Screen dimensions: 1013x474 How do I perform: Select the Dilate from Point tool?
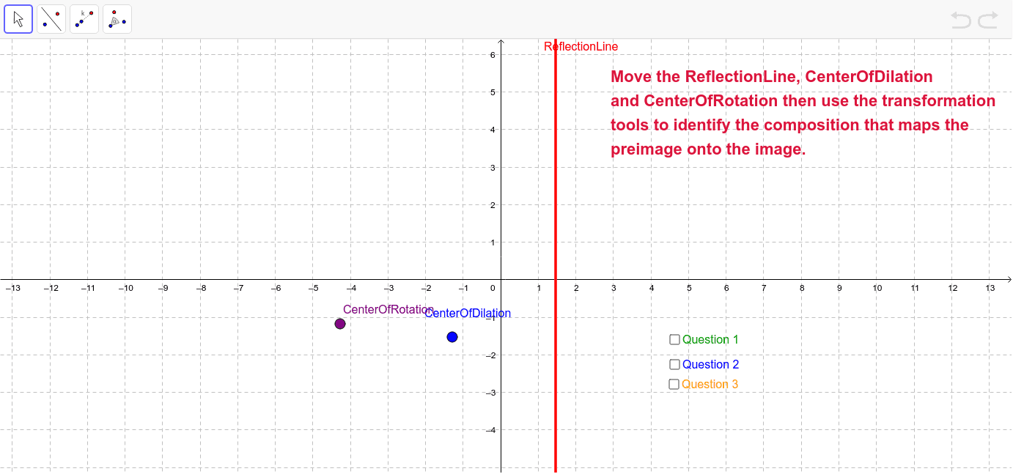[84, 18]
